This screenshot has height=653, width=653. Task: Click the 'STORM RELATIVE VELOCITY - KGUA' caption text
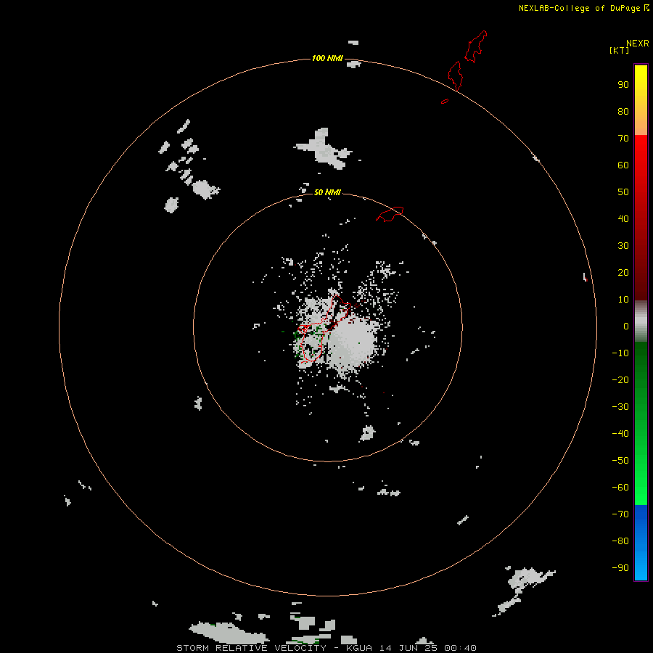[274, 648]
